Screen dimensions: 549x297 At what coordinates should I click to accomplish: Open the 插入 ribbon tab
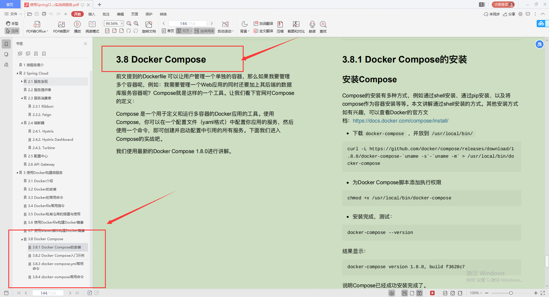click(x=91, y=14)
